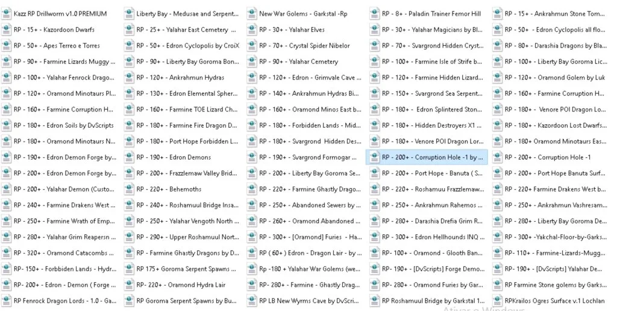Select the icon of RP Roshamuul Bridge by Garkstal
This screenshot has width=617, height=311.
[375, 301]
